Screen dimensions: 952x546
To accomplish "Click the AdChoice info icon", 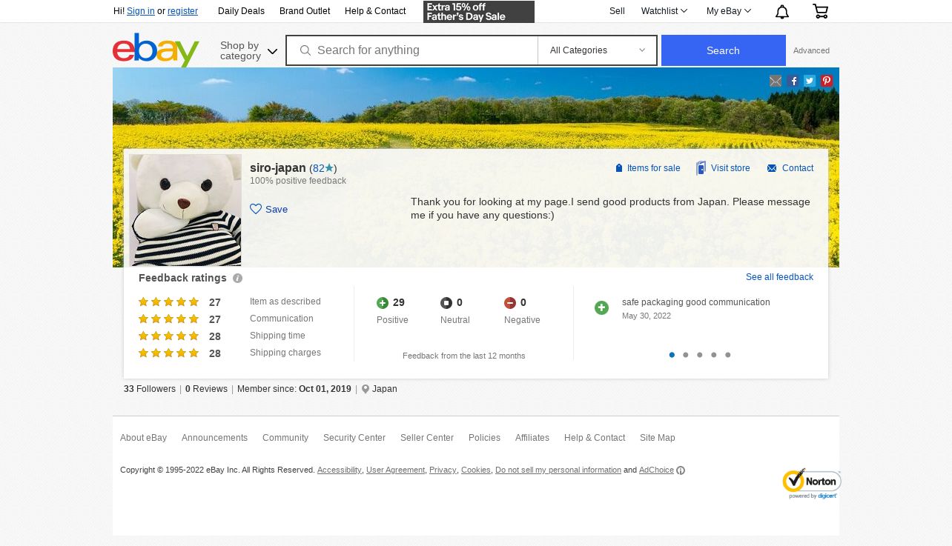I will pos(681,470).
